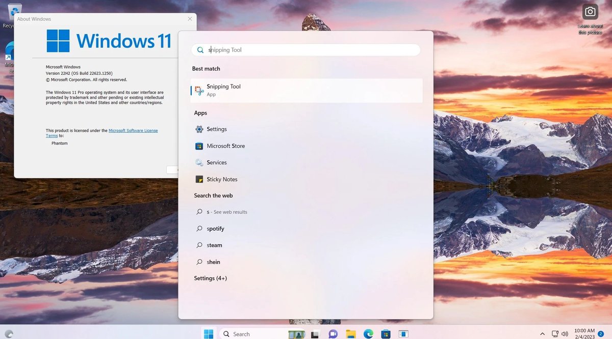Show hidden icons in the system tray
The height and width of the screenshot is (339, 612).
tap(542, 334)
